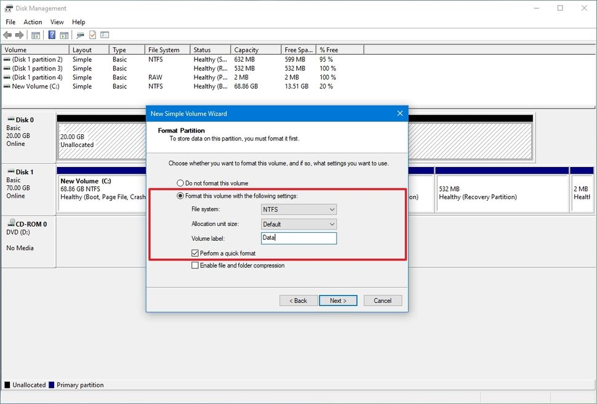Toggle the console tree pane icon
This screenshot has height=404, width=597.
point(36,34)
